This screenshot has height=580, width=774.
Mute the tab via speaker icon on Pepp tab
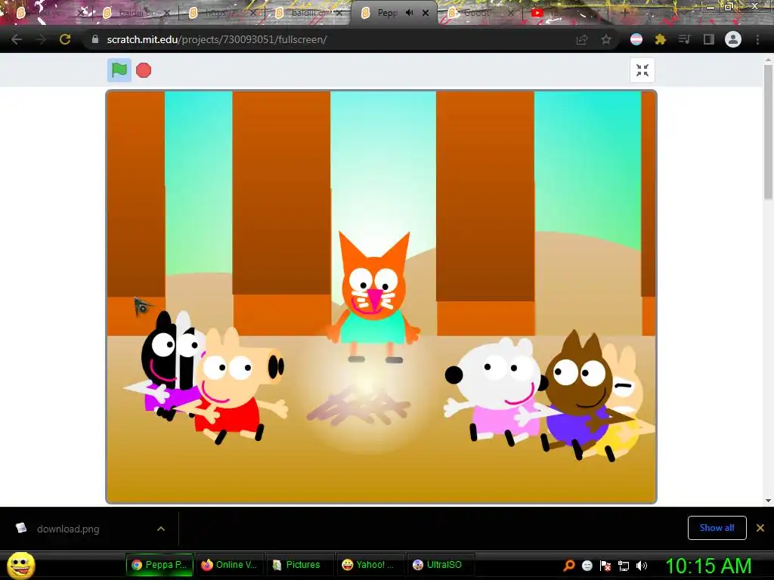pyautogui.click(x=409, y=13)
